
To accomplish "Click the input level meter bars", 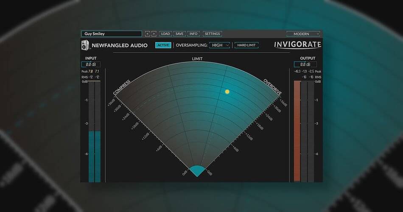I will (x=95, y=132).
